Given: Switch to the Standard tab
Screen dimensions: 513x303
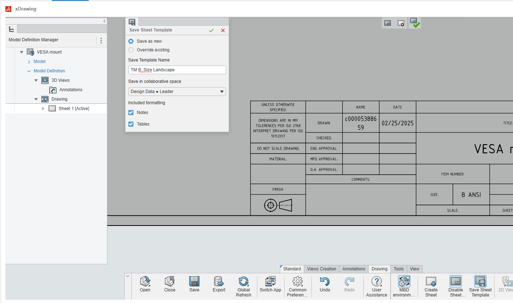Looking at the screenshot, I should [x=292, y=269].
